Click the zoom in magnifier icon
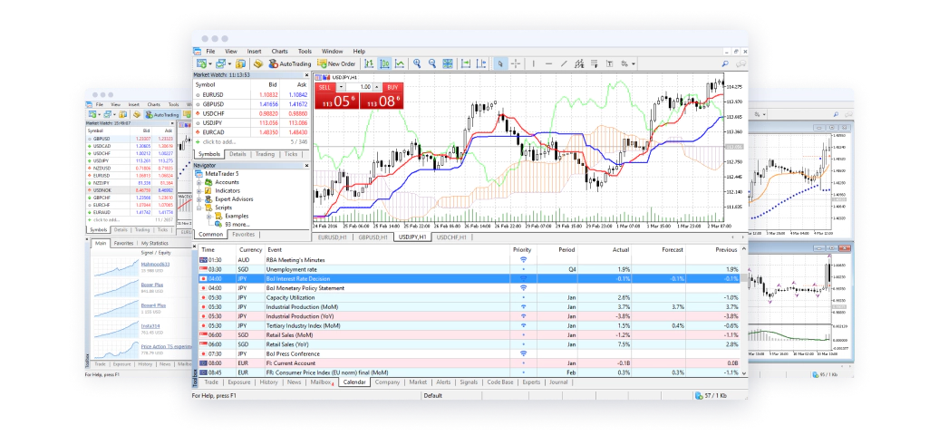The width and height of the screenshot is (939, 435). (418, 64)
